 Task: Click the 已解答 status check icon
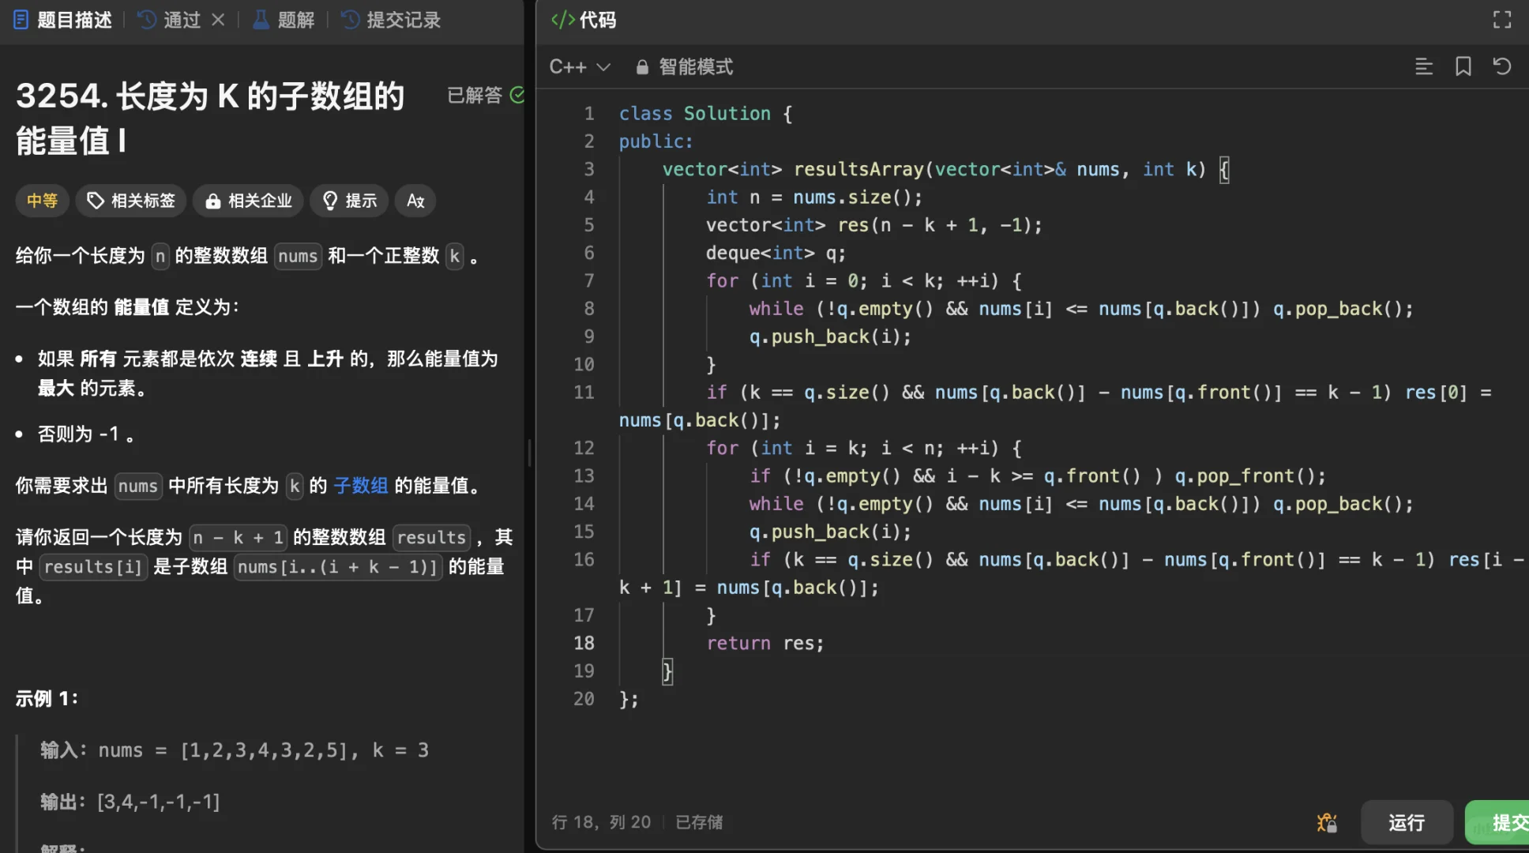click(517, 96)
